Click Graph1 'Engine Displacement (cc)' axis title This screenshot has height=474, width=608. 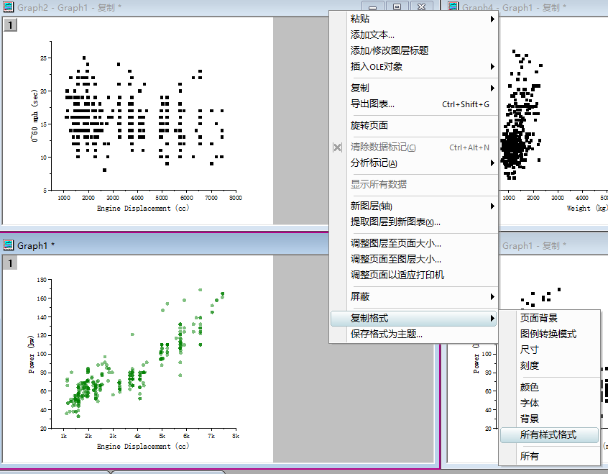143,447
